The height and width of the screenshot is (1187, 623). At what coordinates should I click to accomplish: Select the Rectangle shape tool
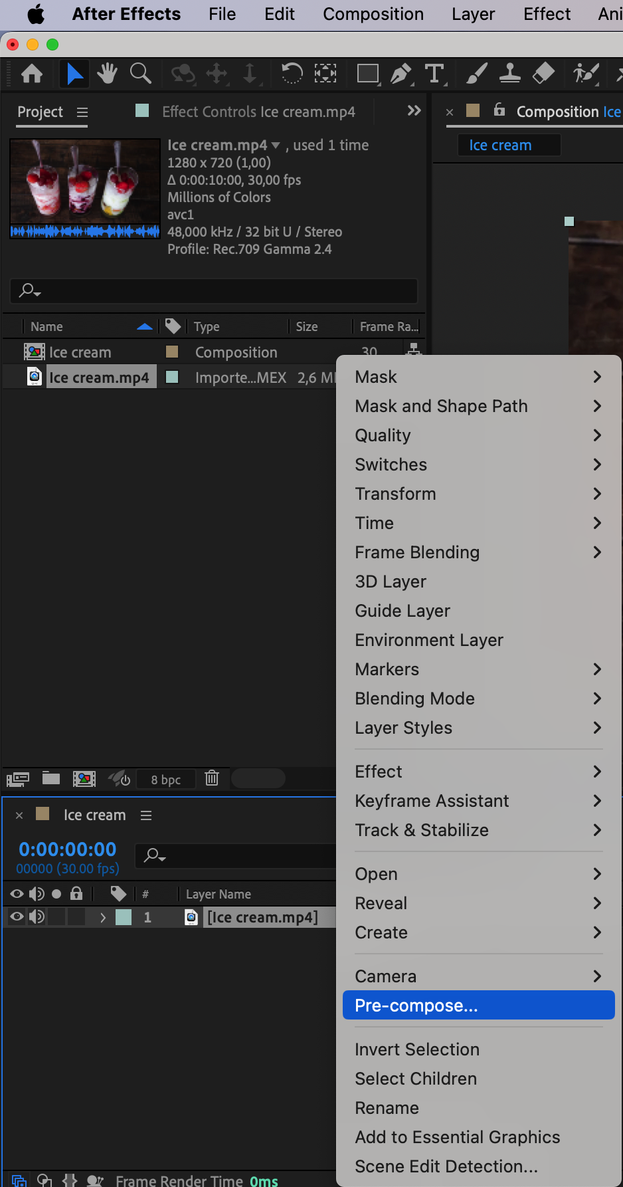[367, 73]
